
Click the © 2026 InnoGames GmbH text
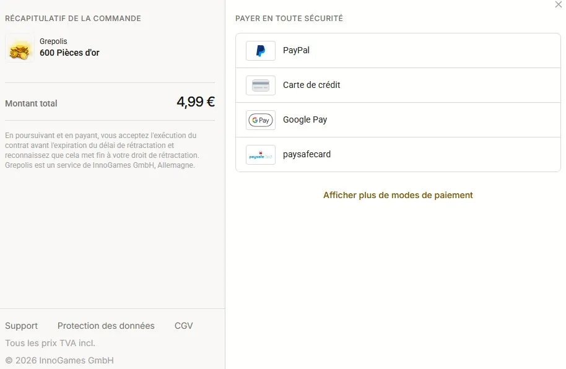click(59, 360)
